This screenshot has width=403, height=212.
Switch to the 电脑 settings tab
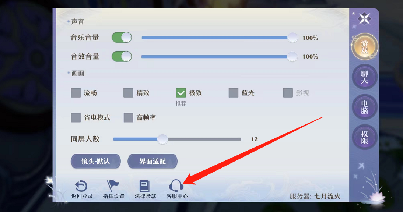point(364,107)
